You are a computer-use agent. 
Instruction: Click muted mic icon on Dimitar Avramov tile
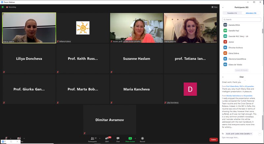(84, 133)
